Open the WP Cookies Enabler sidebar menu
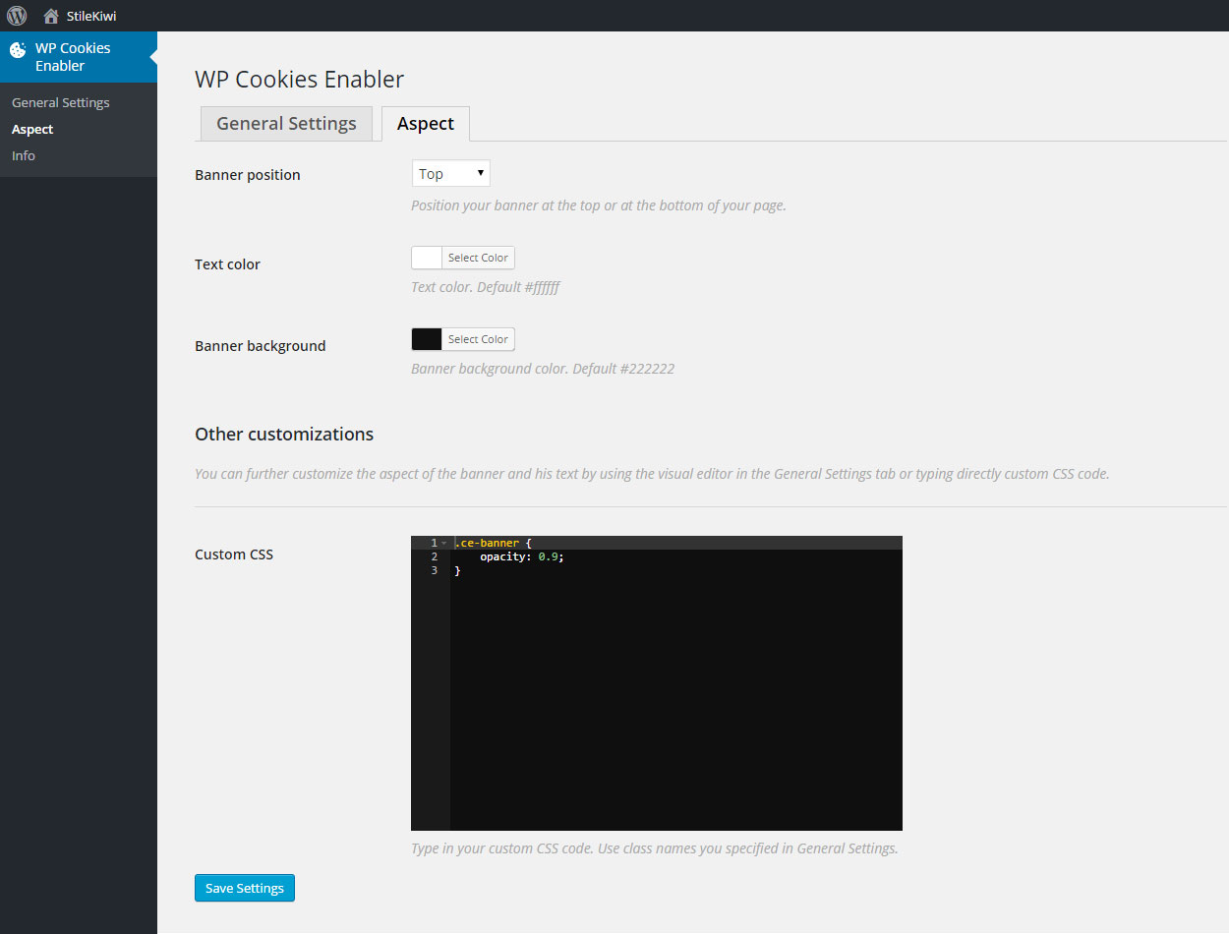 (79, 57)
